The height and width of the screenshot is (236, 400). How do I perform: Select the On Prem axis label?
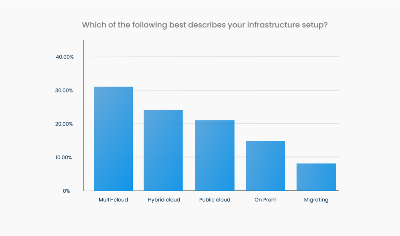click(x=265, y=200)
